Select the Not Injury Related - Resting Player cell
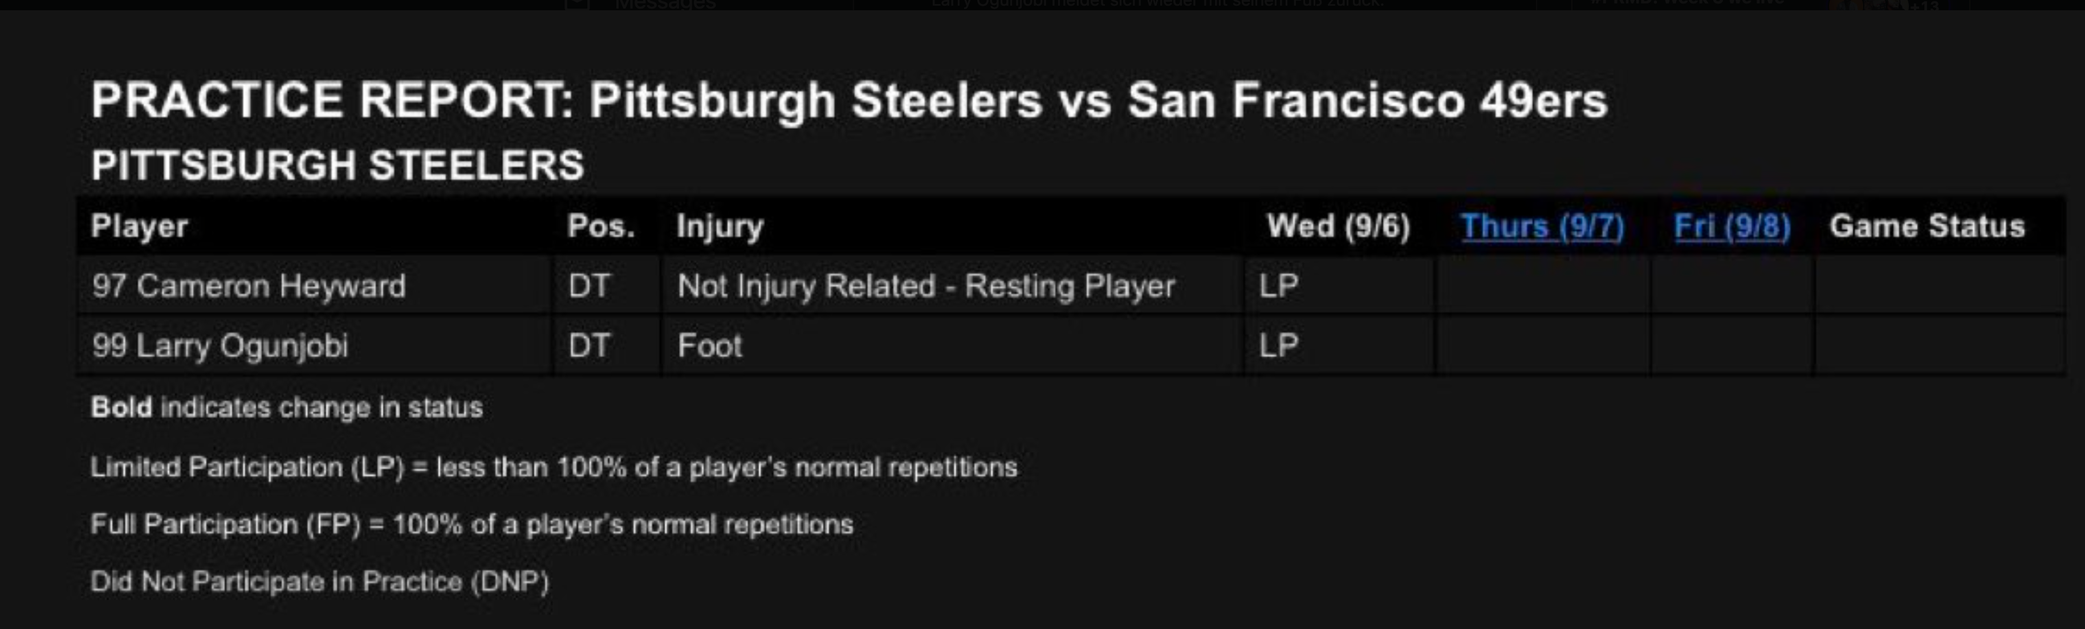This screenshot has width=2085, height=629. pyautogui.click(x=926, y=286)
